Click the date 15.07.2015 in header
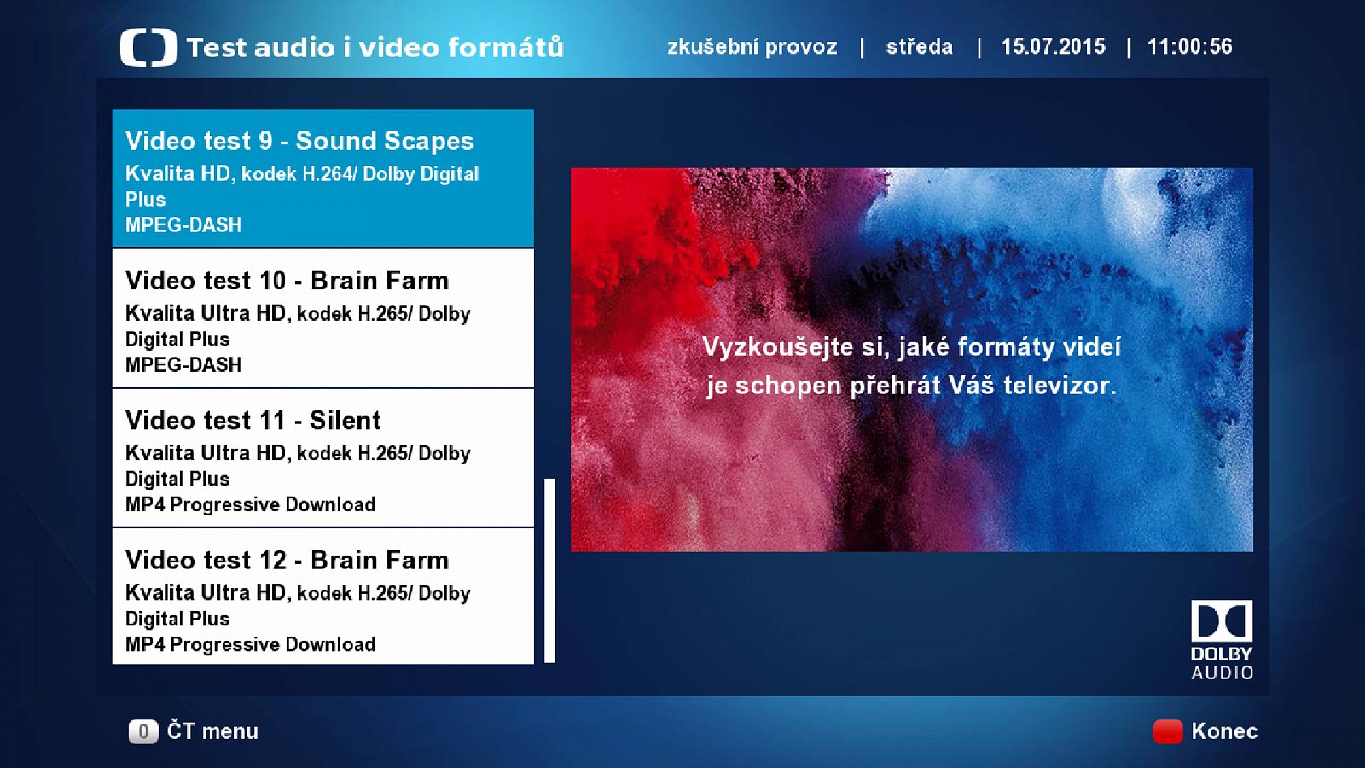Image resolution: width=1365 pixels, height=768 pixels. tap(1054, 48)
